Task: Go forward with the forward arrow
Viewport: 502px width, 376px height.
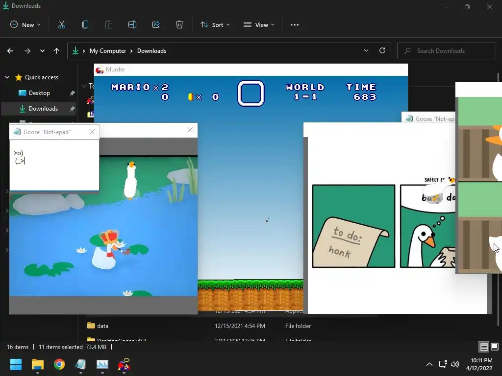Action: coord(27,51)
